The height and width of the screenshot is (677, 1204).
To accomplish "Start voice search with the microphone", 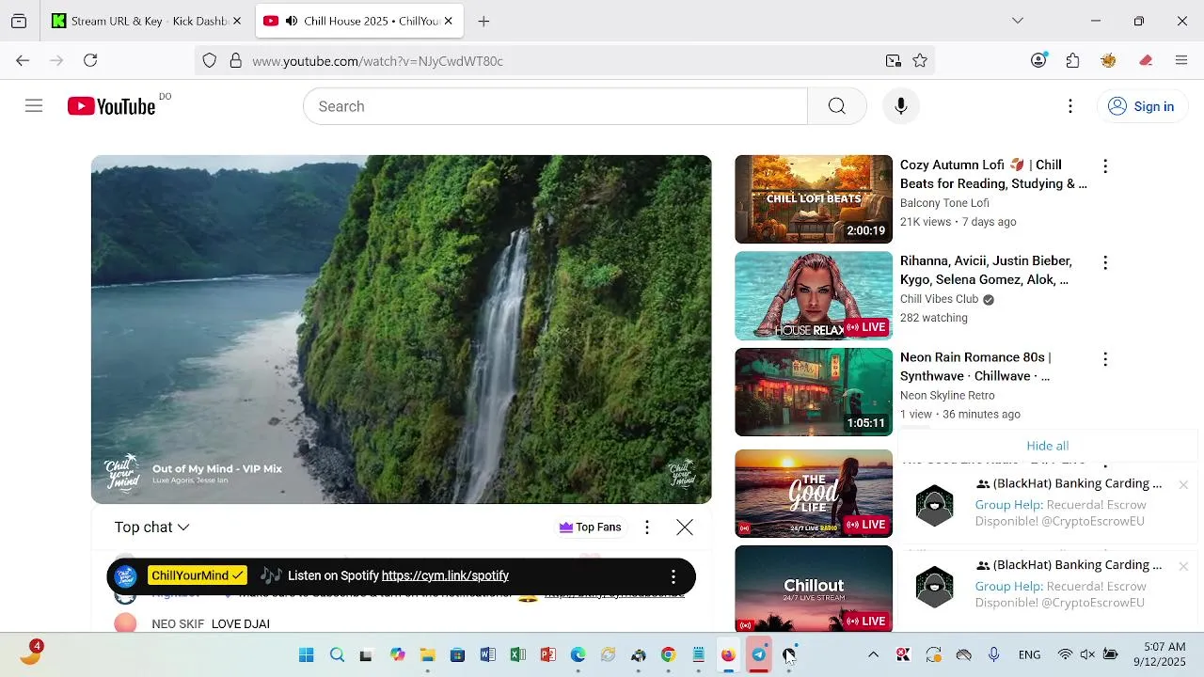I will tap(900, 106).
